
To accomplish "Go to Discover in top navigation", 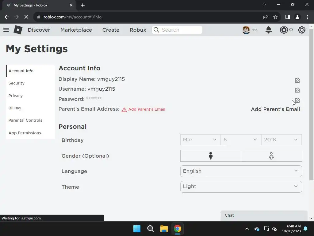I will point(39,30).
